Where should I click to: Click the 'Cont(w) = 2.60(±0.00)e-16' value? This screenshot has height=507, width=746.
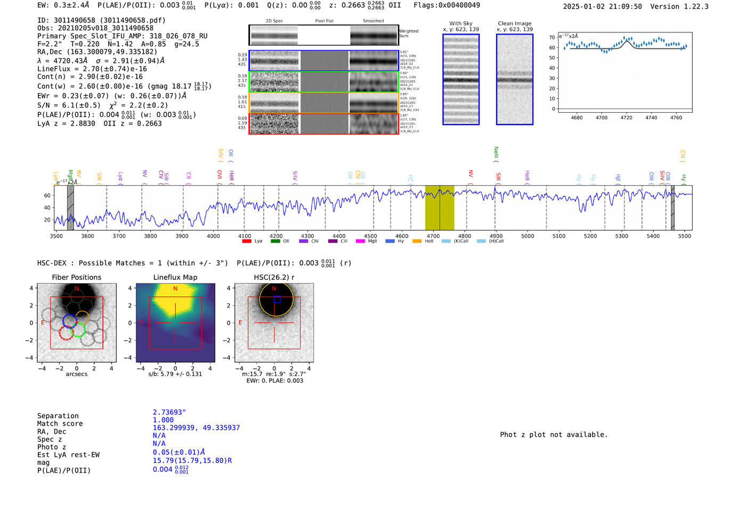coord(90,86)
